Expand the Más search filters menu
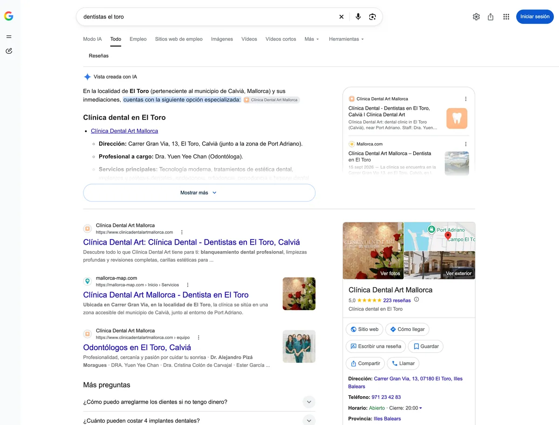Viewport: 559px width, 425px height. (312, 39)
